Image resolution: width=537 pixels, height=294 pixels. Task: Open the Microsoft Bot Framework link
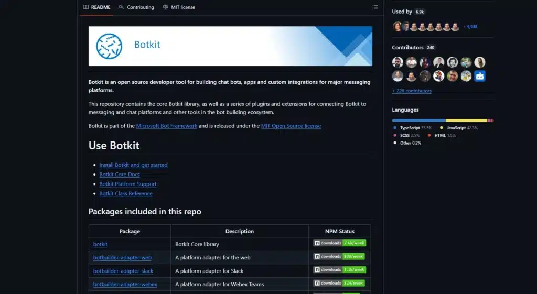point(167,126)
